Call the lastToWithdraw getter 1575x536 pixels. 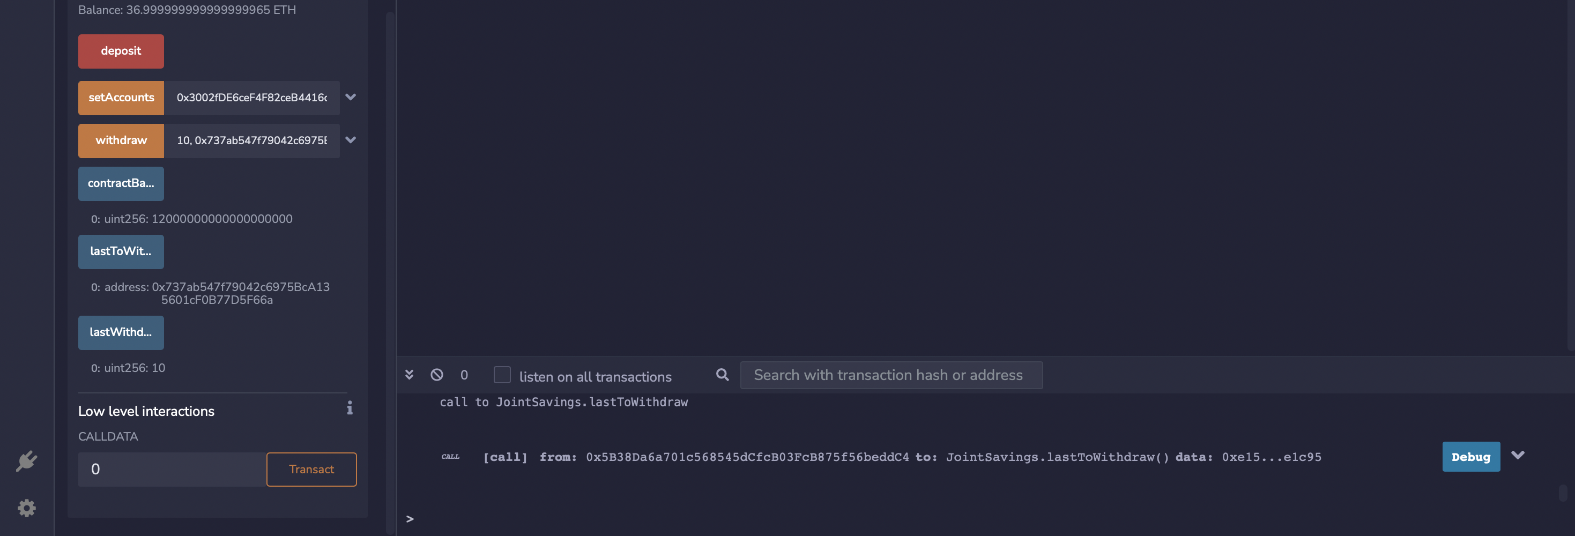121,251
